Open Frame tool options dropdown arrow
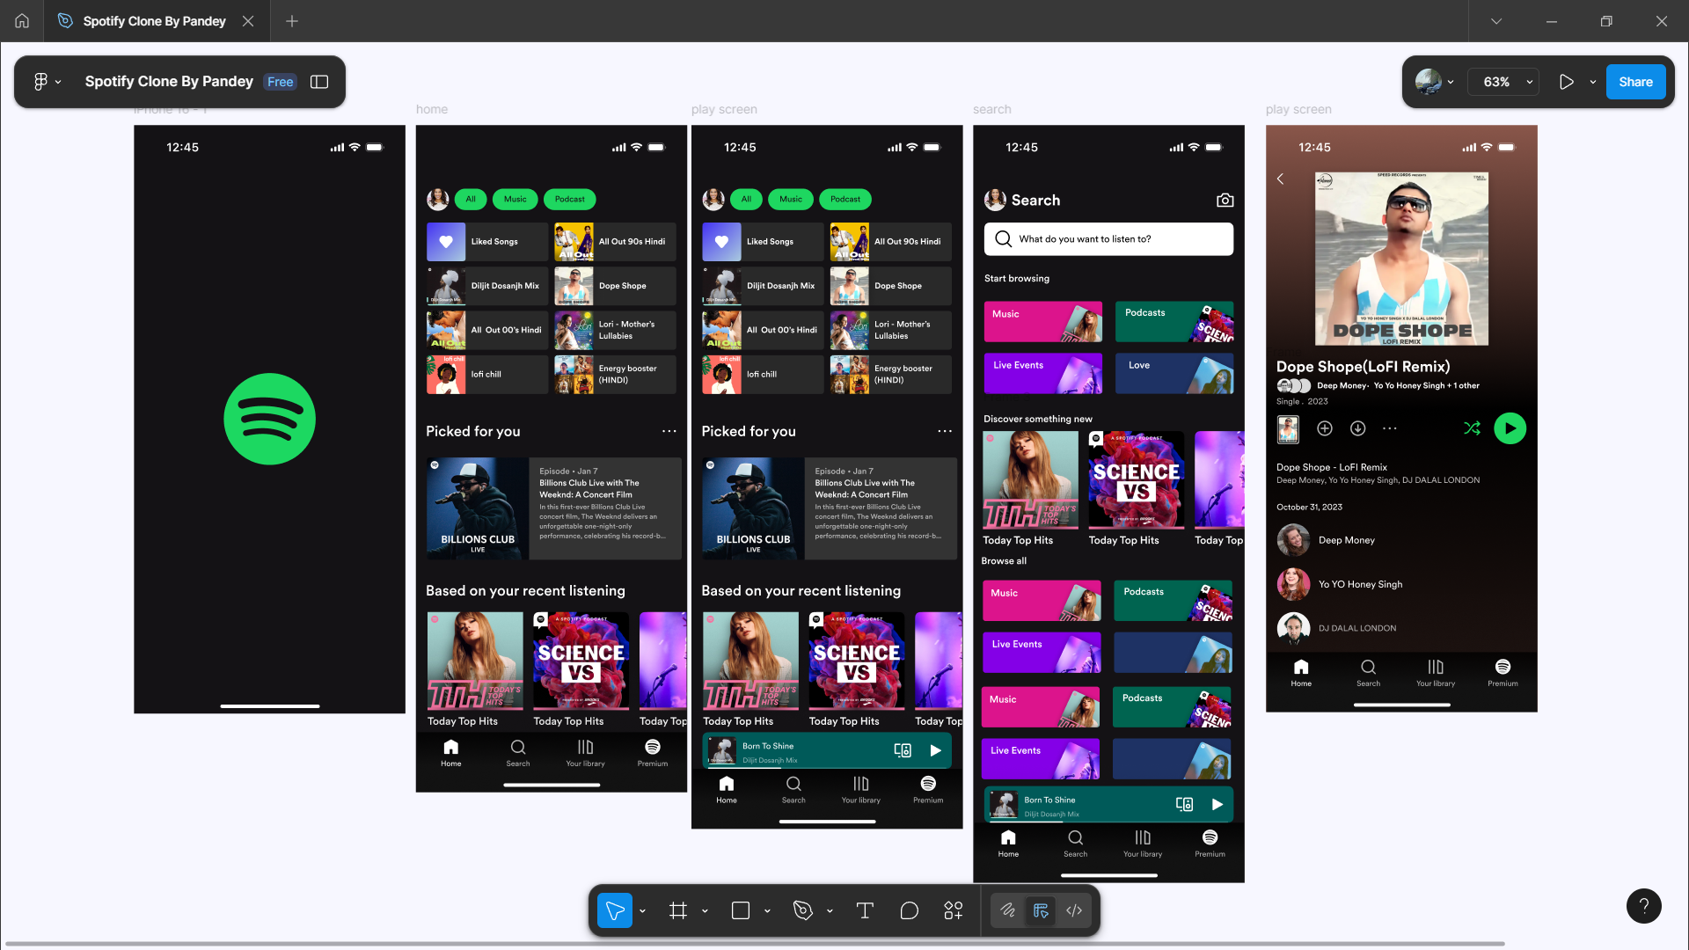Image resolution: width=1689 pixels, height=950 pixels. [706, 911]
